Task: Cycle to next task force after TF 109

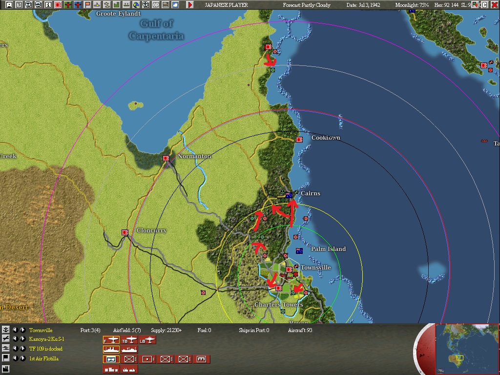Action: point(22,349)
